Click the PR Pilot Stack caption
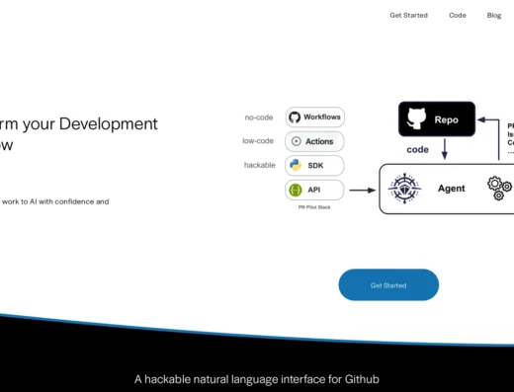This screenshot has height=392, width=514. click(x=314, y=207)
